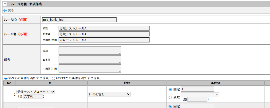The width and height of the screenshot is (270, 108).
Task: Click the Chinese 備考 textarea
Action: tap(90, 68)
